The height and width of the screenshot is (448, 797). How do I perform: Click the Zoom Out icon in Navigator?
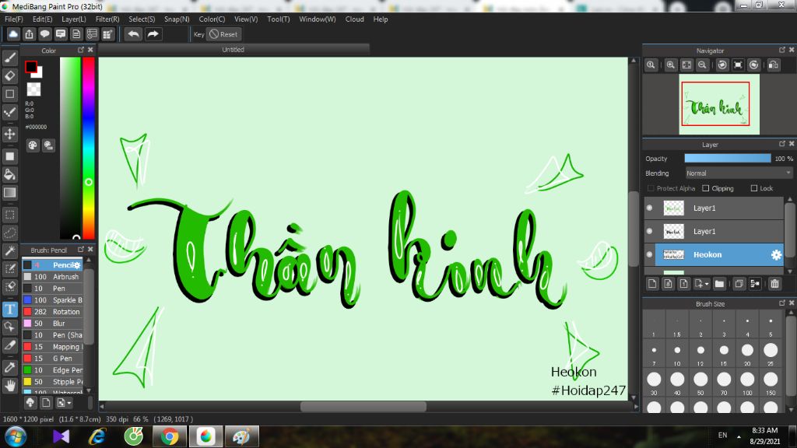pyautogui.click(x=702, y=65)
